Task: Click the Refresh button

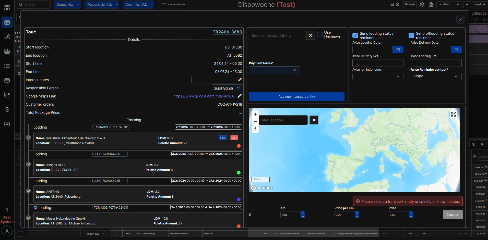Action: [x=410, y=5]
